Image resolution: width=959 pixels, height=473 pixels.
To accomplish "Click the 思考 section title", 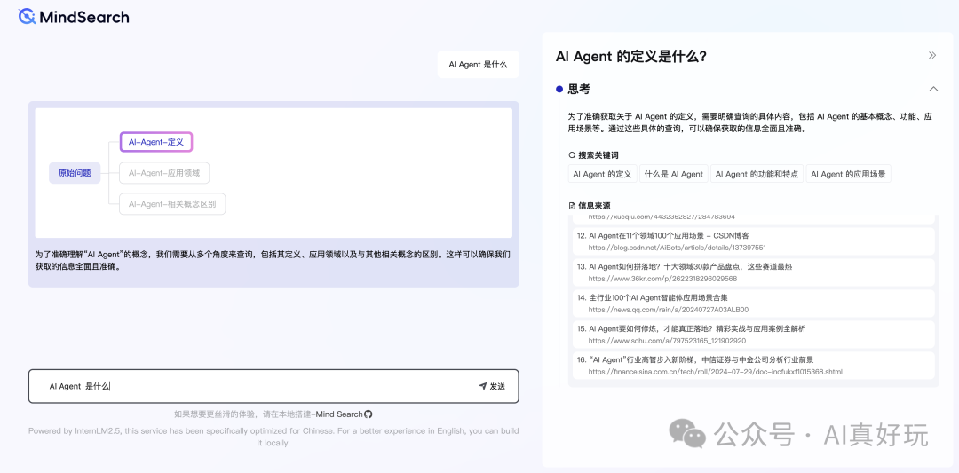I will [579, 90].
